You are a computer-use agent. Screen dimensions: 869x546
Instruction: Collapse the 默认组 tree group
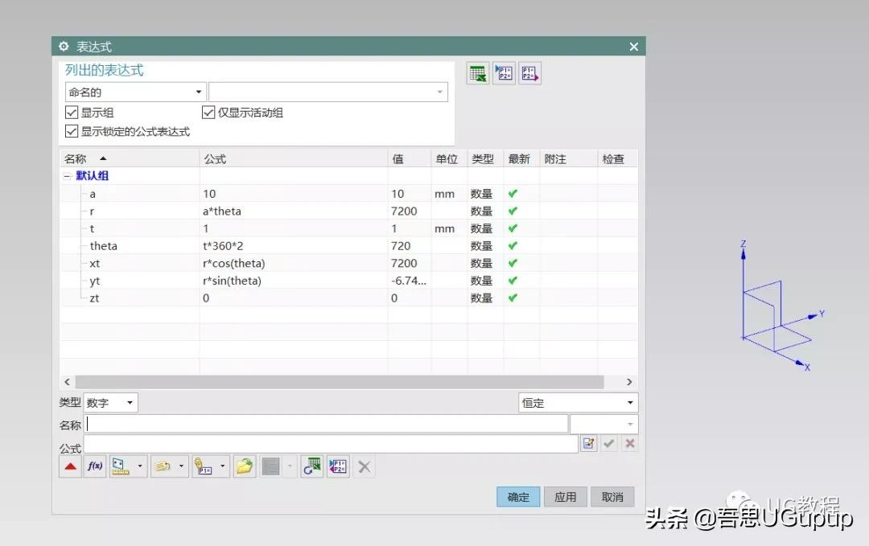tap(67, 176)
